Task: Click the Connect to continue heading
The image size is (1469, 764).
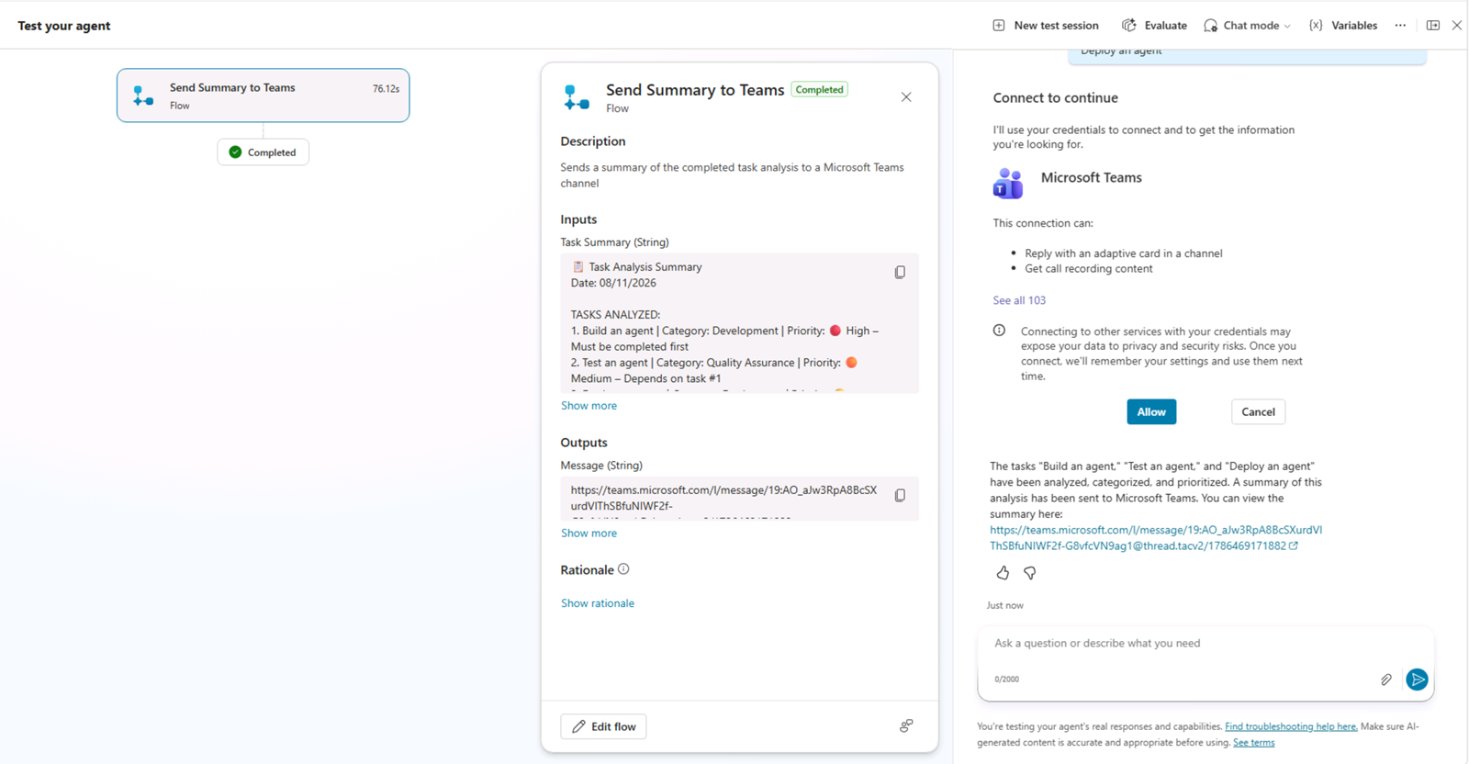Action: pyautogui.click(x=1055, y=98)
